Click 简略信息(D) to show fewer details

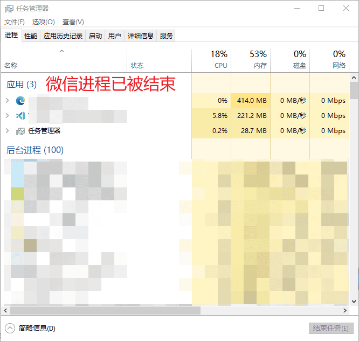point(37,329)
